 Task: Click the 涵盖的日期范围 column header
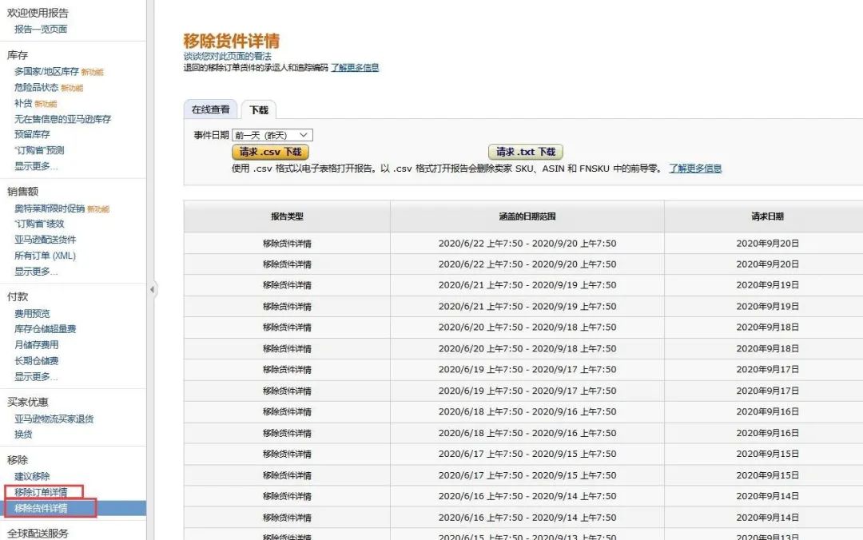tap(527, 216)
